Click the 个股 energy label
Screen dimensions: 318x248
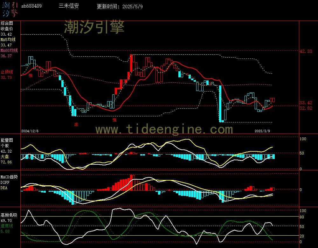pyautogui.click(x=5, y=146)
